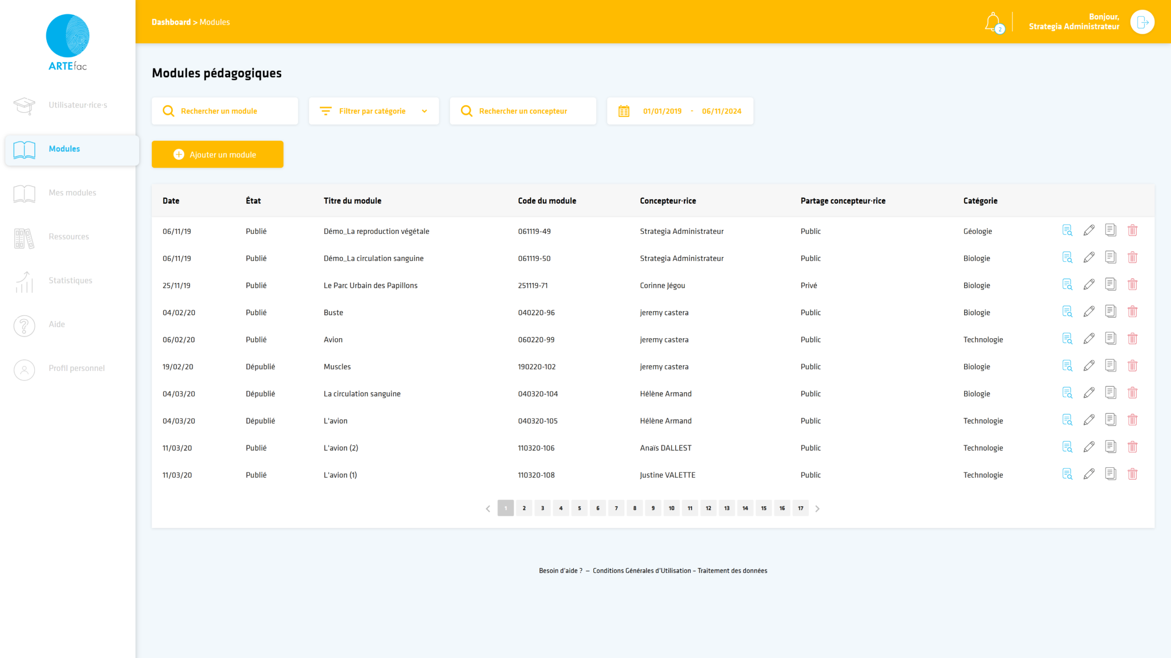
Task: Duplicate the Démo_La reproduction végétale module
Action: pyautogui.click(x=1111, y=230)
